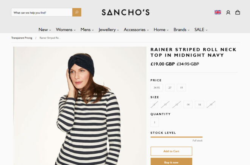Expand the Jewellery dropdown
Image resolution: width=250 pixels, height=165 pixels.
[109, 30]
